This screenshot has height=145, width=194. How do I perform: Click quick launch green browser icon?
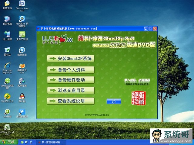pos(22,142)
